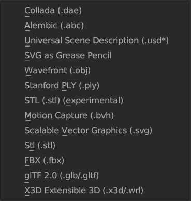Pick the .usd* scene description entry

pyautogui.click(x=95, y=41)
